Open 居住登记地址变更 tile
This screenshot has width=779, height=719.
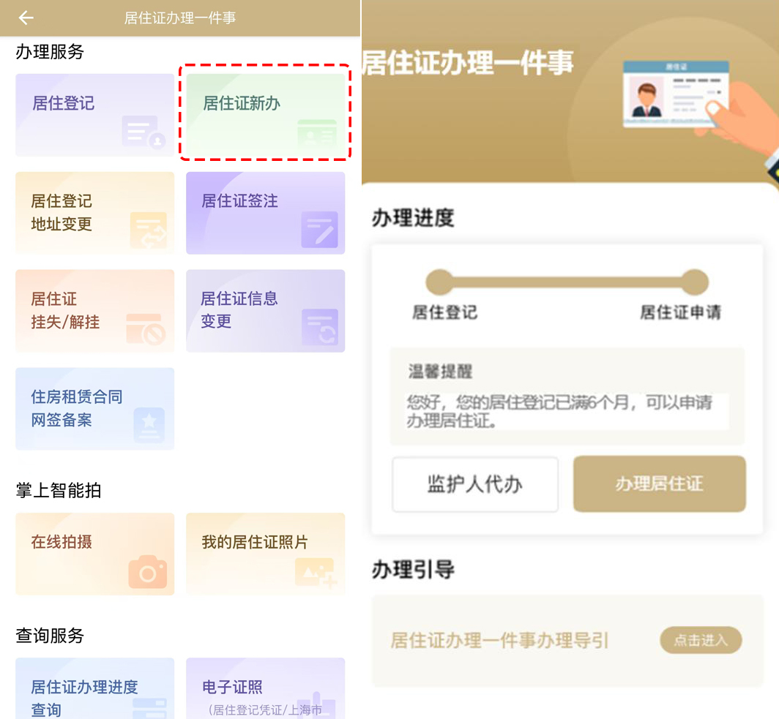(x=94, y=213)
